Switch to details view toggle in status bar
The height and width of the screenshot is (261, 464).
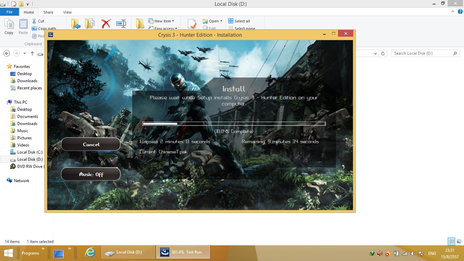451,242
